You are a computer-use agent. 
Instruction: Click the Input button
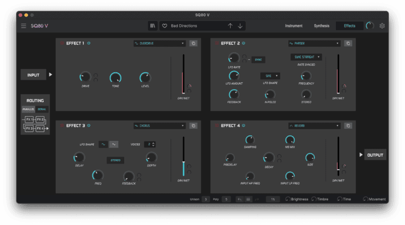(x=33, y=75)
